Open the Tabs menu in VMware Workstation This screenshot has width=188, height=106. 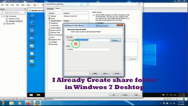click(23, 5)
